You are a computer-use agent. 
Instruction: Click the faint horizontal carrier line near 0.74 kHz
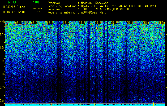(x=85, y=83)
